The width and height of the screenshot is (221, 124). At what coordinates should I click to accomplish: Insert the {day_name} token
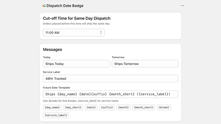coord(52,107)
